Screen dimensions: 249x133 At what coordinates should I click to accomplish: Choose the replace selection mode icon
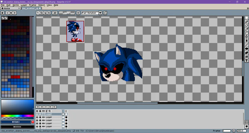(38, 13)
